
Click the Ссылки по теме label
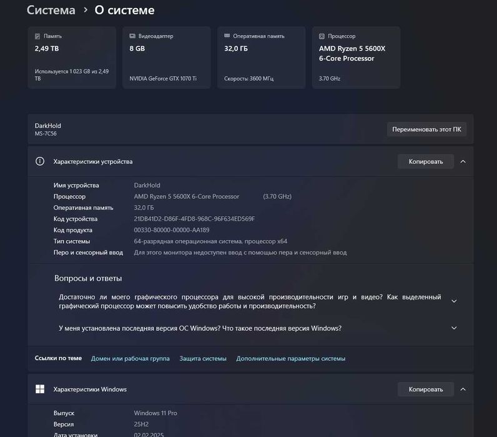tap(58, 358)
